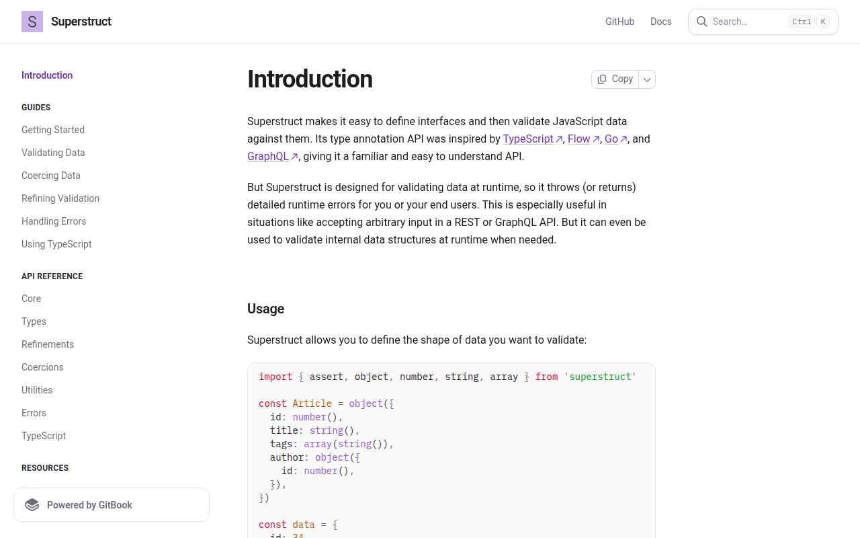Image resolution: width=860 pixels, height=538 pixels.
Task: Click the copy pages icon beside Copy
Action: 602,79
